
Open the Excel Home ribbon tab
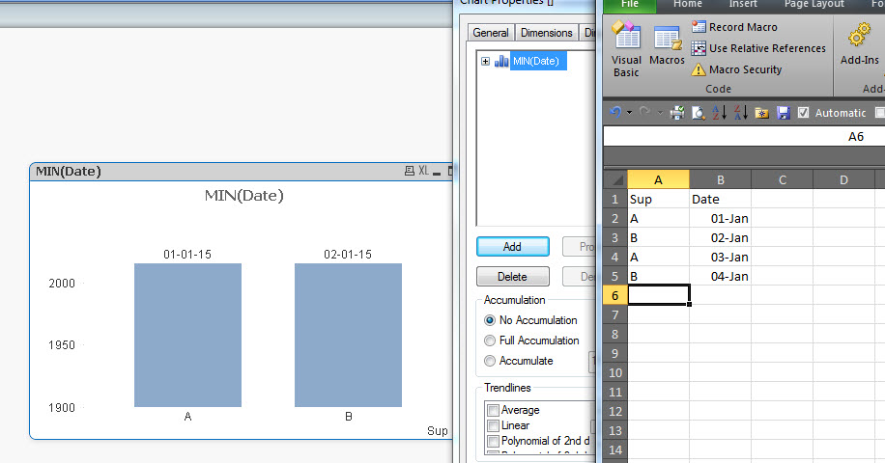(x=688, y=4)
